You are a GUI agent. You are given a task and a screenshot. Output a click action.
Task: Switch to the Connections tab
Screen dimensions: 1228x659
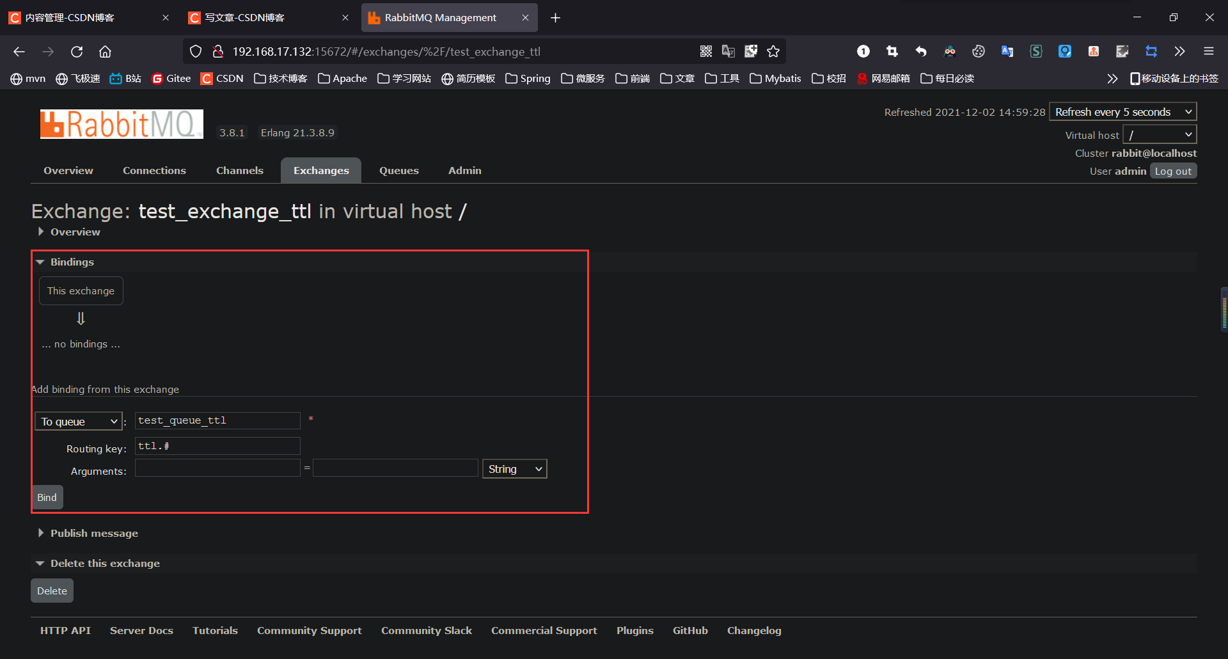(154, 170)
